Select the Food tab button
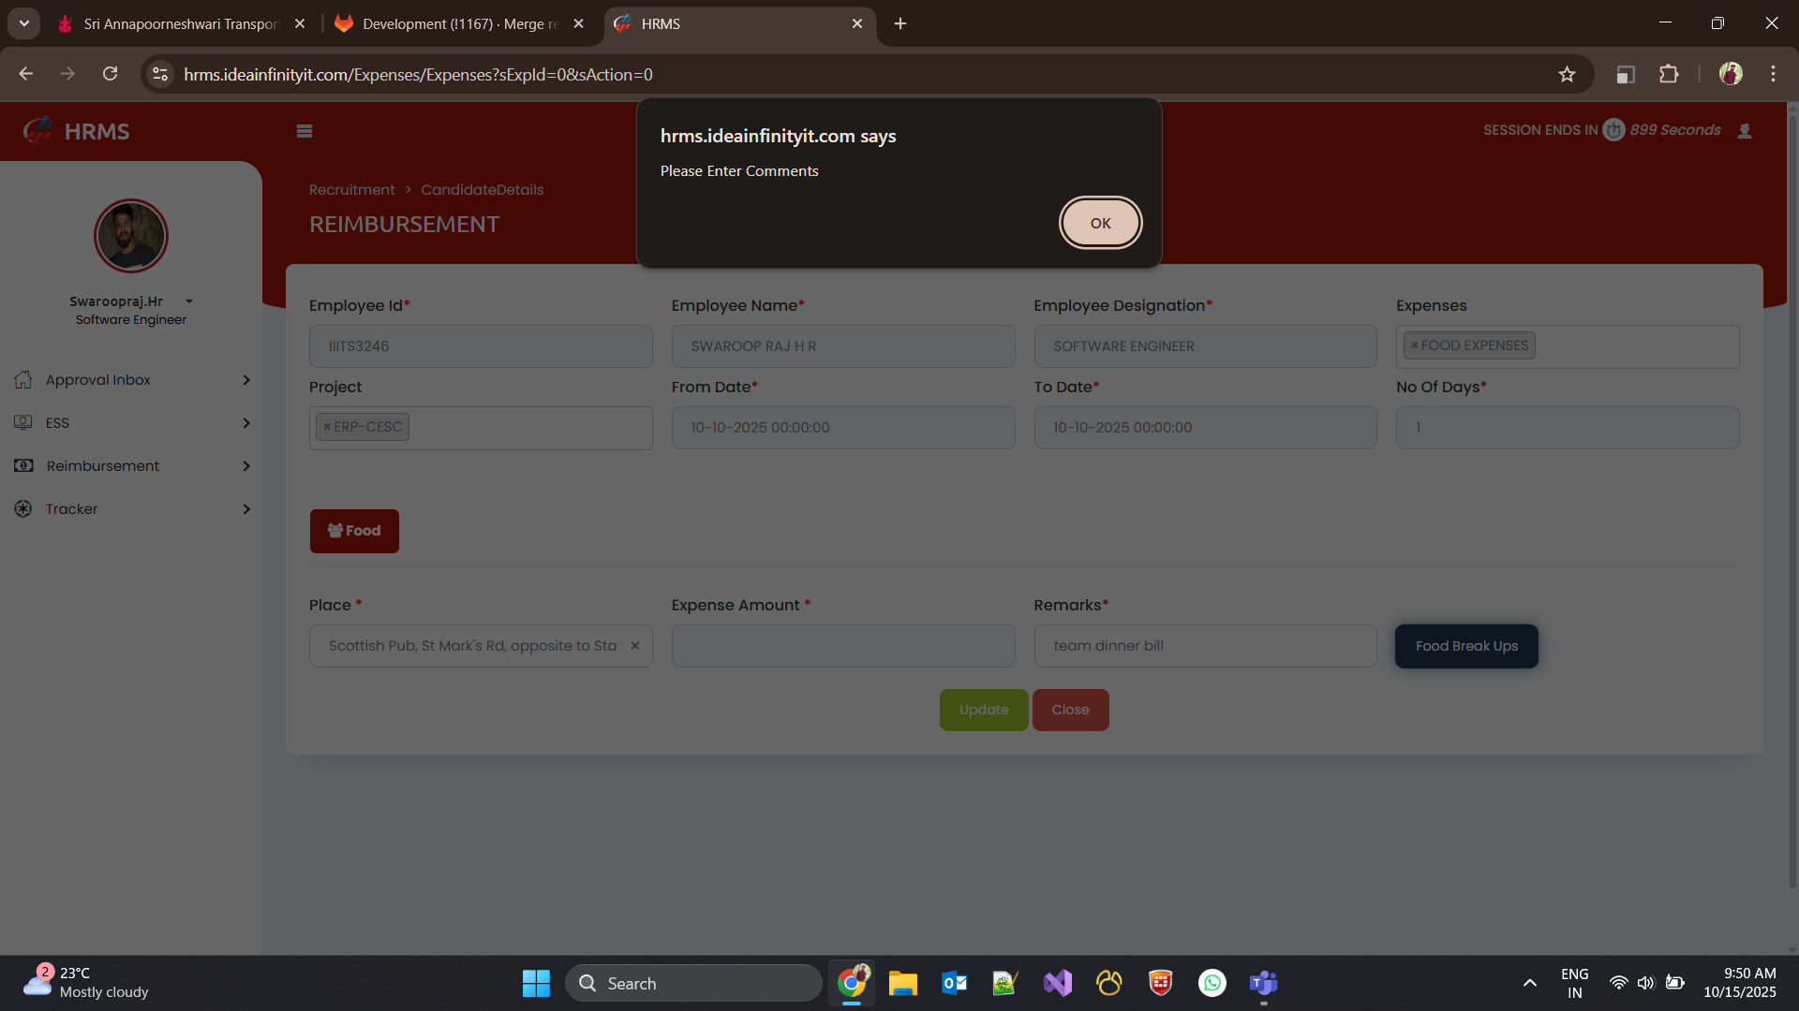The height and width of the screenshot is (1011, 1799). [354, 531]
